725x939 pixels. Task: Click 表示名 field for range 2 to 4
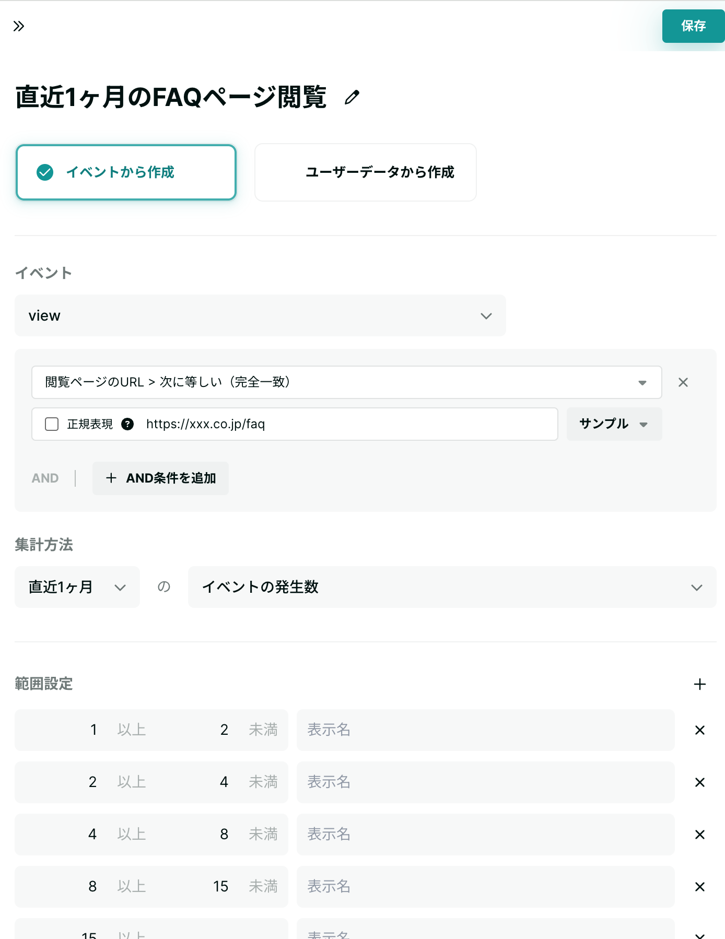point(485,782)
